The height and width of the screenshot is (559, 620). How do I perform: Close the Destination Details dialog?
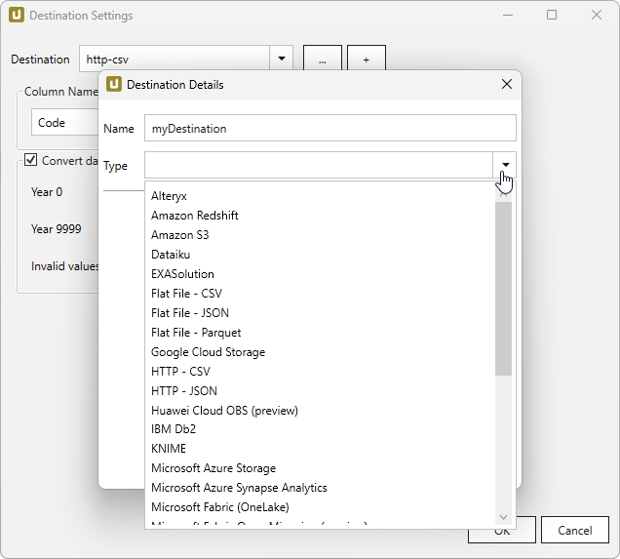[507, 84]
